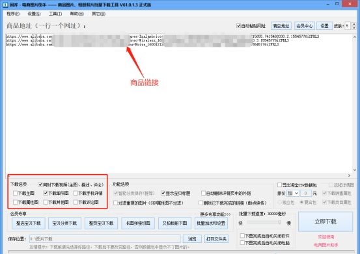Expand 更多专享功能>>> link
The width and height of the screenshot is (360, 254).
[215, 214]
